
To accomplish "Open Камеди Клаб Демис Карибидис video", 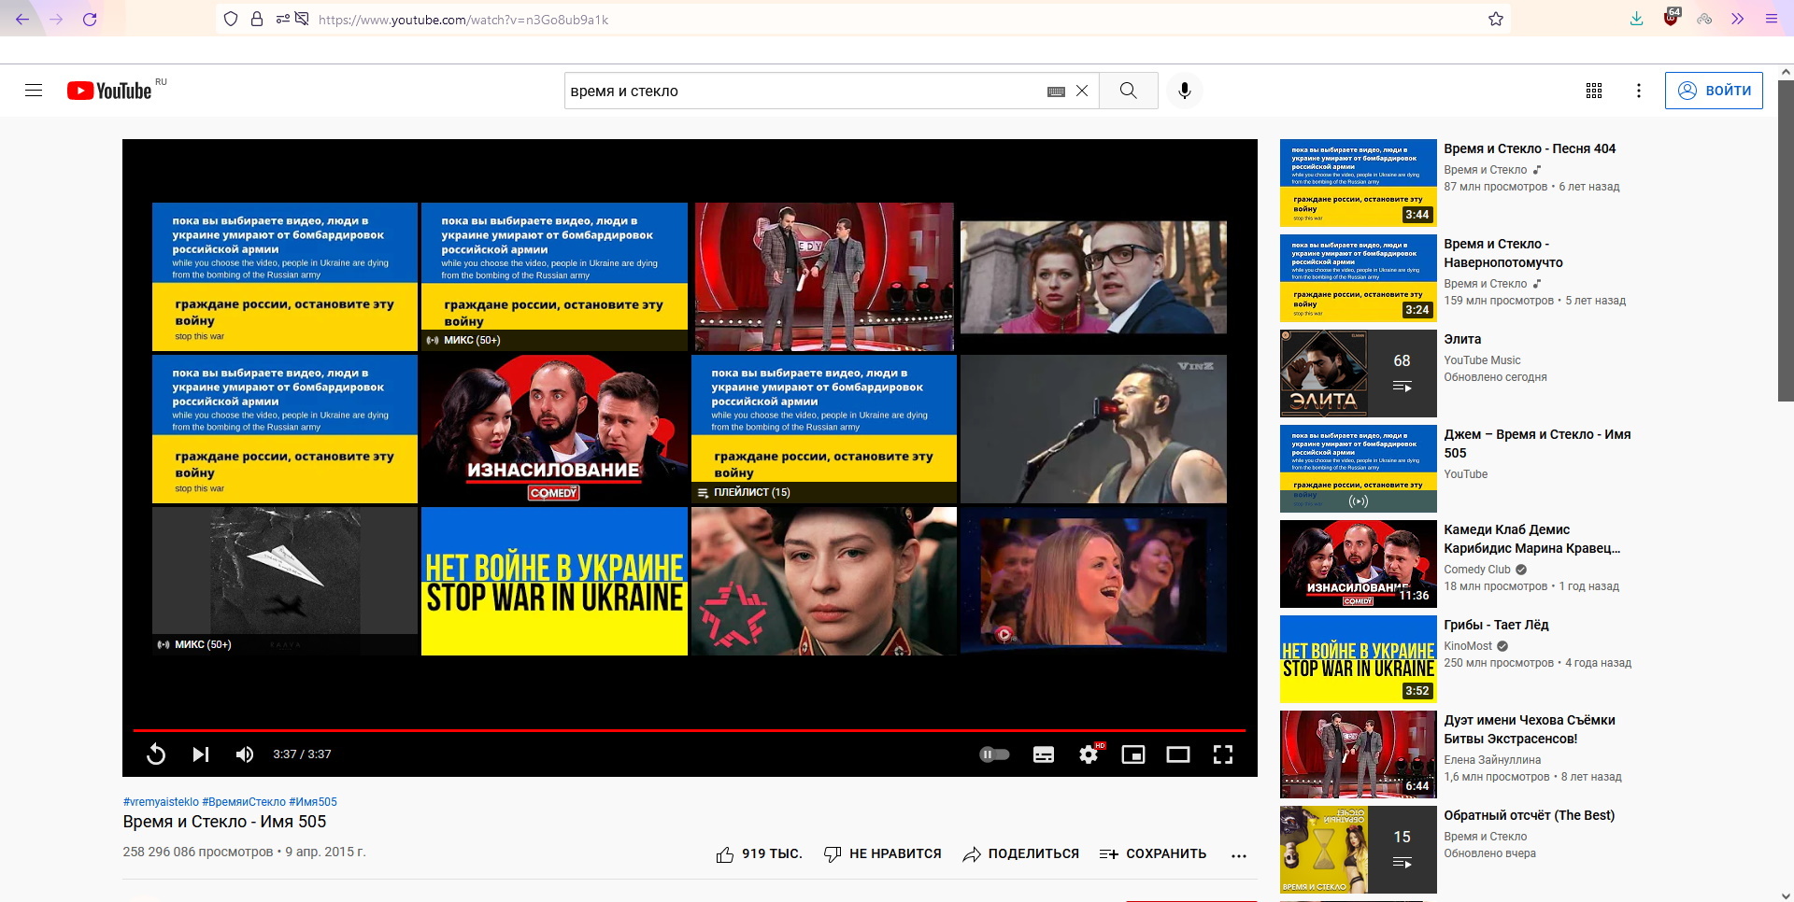I will click(1532, 539).
